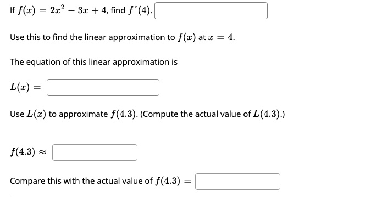Focus the L(x) equation input box

tap(103, 87)
